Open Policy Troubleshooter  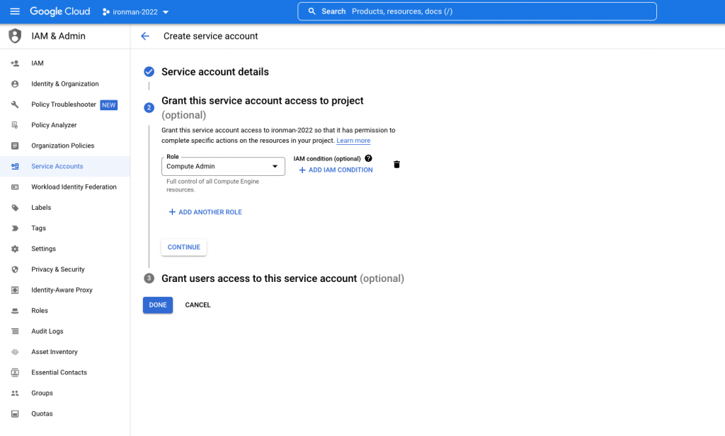coord(63,105)
